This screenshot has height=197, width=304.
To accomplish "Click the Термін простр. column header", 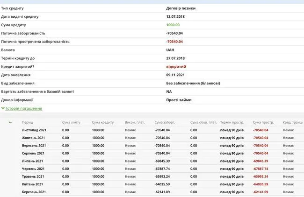I will point(232,122).
